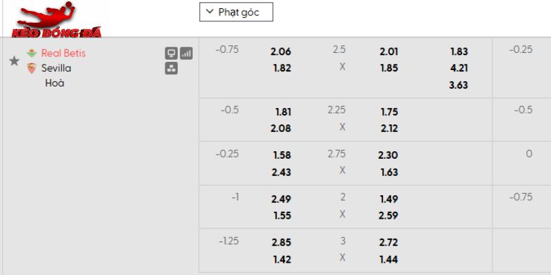Choose odds 2.30 for the 2.75 total
Viewport: 551px width, 275px height.
(388, 155)
